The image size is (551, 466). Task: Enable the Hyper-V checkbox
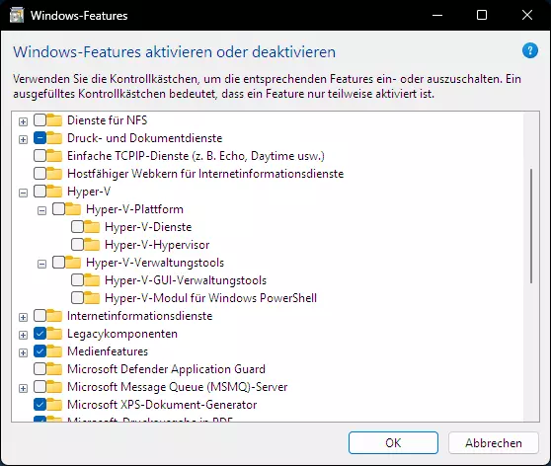(x=39, y=192)
